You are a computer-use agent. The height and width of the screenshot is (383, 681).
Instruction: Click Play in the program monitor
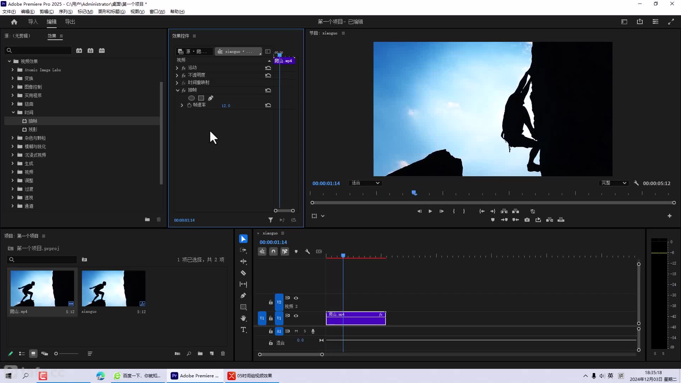pyautogui.click(x=430, y=211)
